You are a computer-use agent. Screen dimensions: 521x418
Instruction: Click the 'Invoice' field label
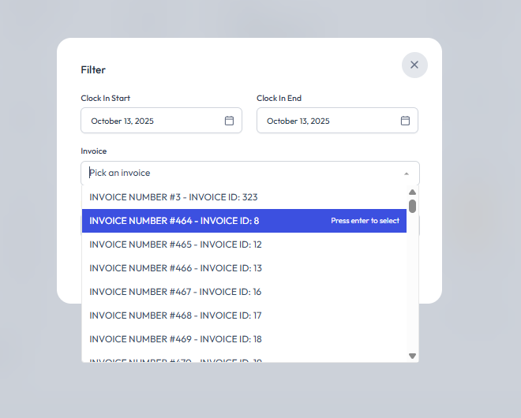(93, 151)
